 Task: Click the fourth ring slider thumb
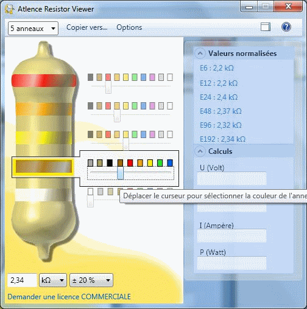pyautogui.click(x=120, y=173)
